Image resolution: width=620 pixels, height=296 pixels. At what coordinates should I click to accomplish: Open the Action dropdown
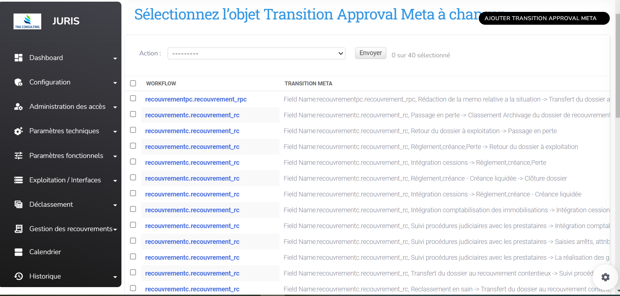coord(256,53)
